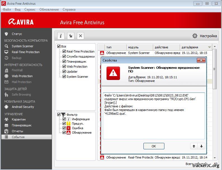Select Android Security in the sidebar
The height and width of the screenshot is (170, 222).
[23, 107]
